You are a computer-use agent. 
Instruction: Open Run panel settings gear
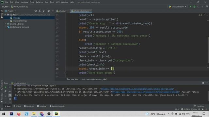point(203,83)
